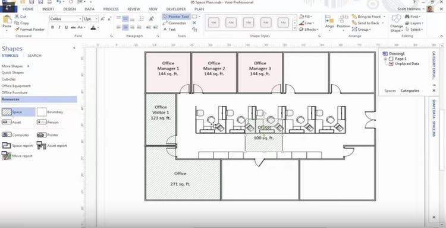The width and height of the screenshot is (446, 228).
Task: Open the PROCESS ribbon tab
Action: [x=111, y=9]
